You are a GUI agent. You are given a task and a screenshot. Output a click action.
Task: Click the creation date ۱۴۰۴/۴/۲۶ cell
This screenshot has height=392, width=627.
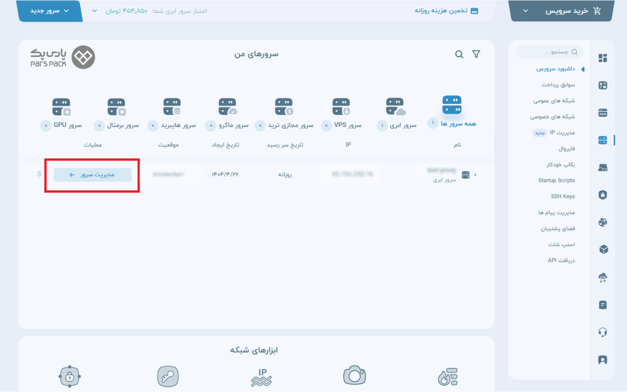point(225,174)
